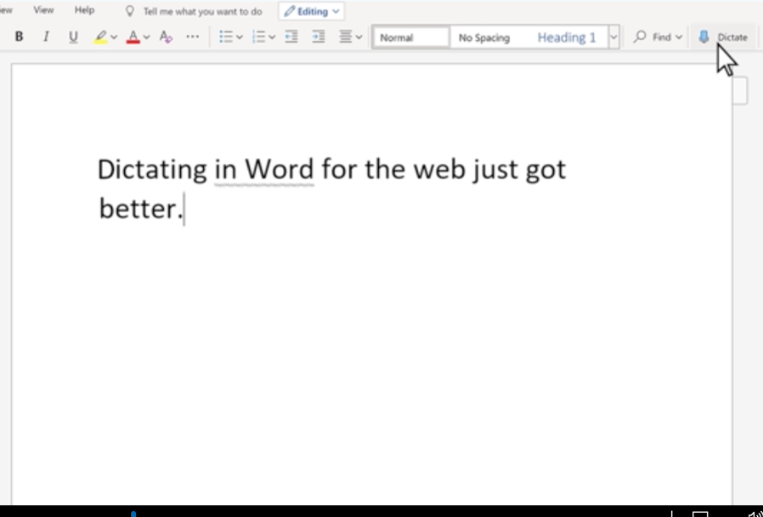Screen dimensions: 763x517
Task: Open the View tab
Action: point(43,10)
